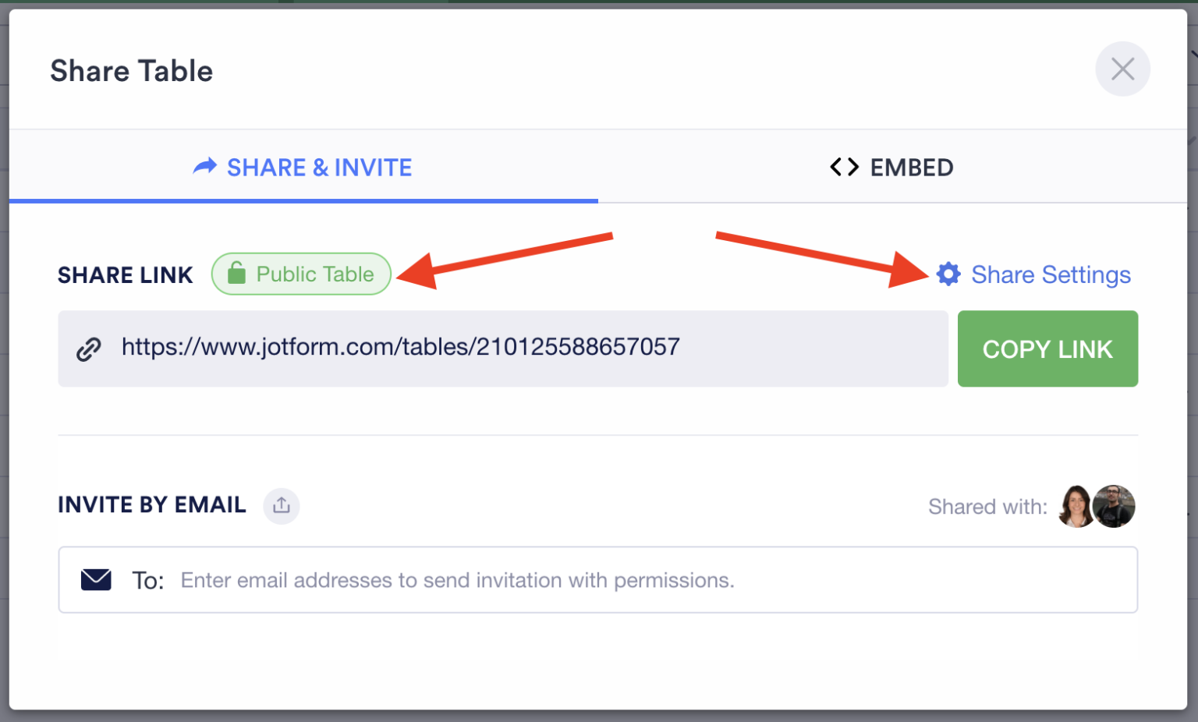Click the rightmost shared user avatar
Viewport: 1198px width, 722px height.
[1114, 506]
